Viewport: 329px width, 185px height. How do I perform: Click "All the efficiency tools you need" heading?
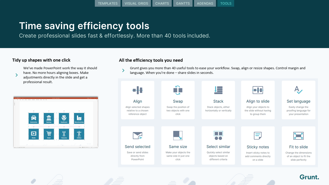click(x=151, y=60)
